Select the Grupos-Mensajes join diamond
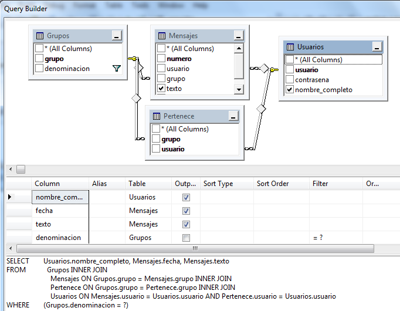 pyautogui.click(x=140, y=68)
